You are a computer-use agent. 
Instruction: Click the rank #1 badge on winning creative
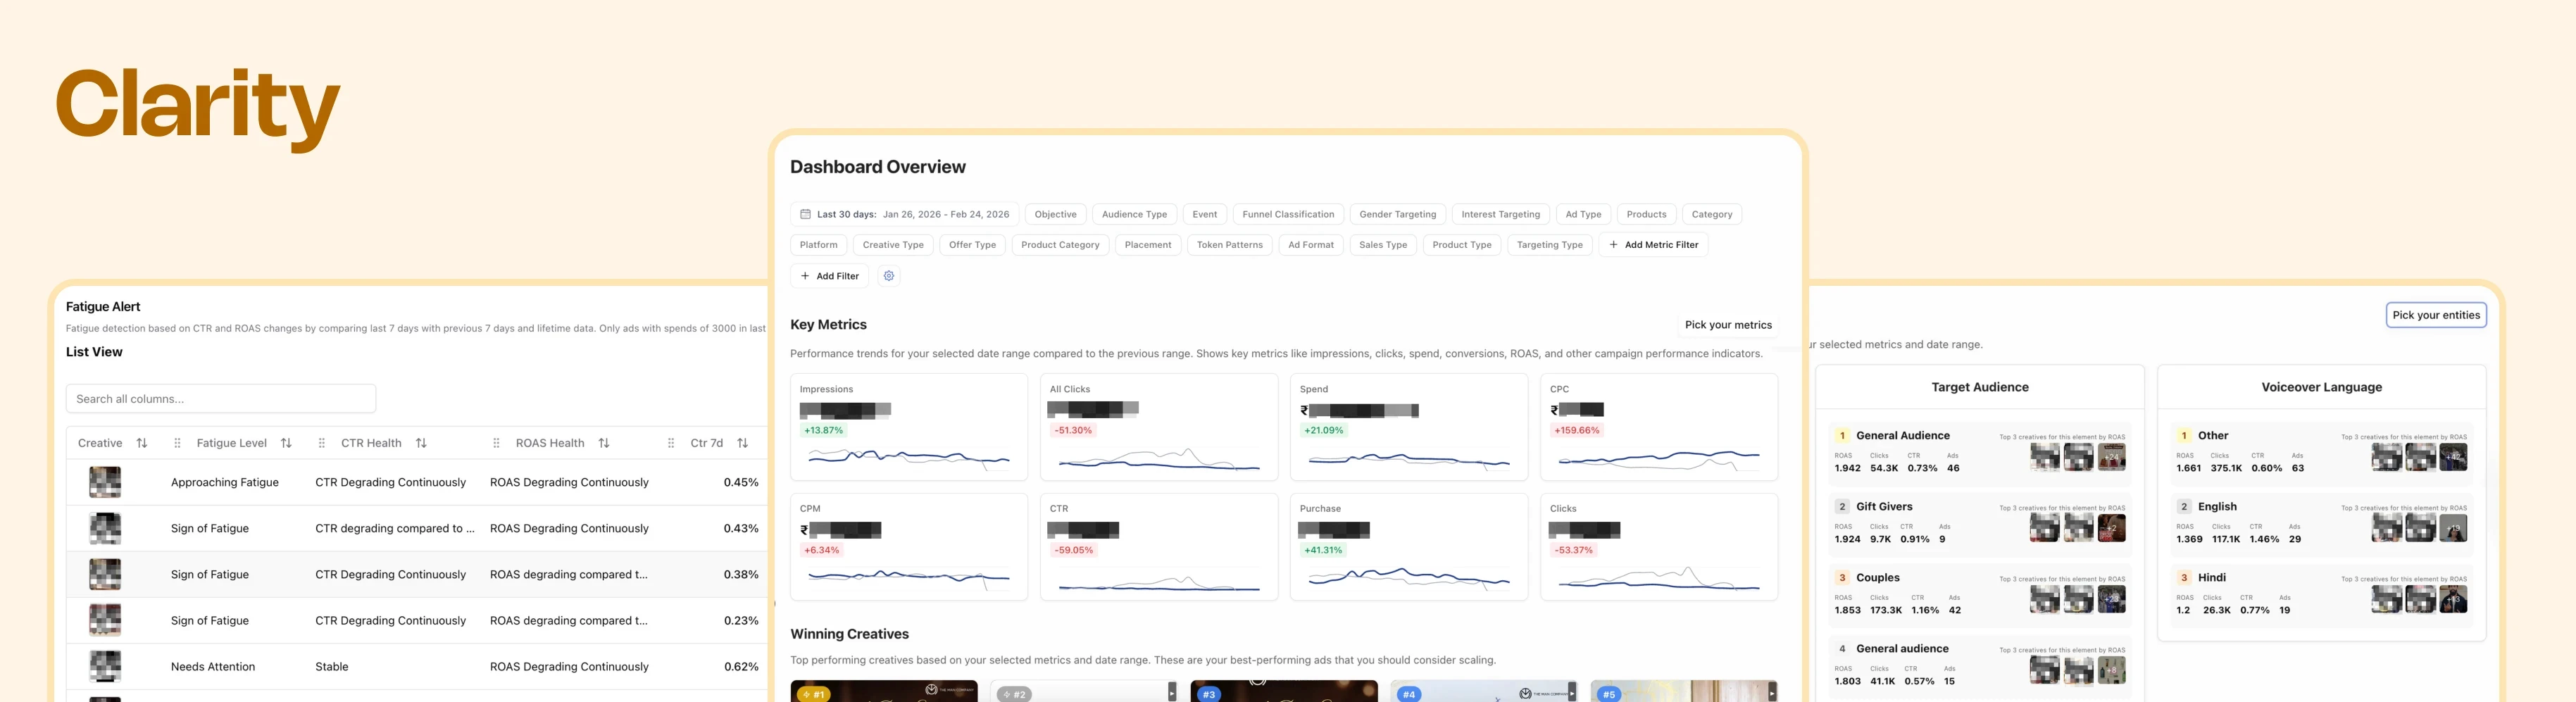coord(813,694)
